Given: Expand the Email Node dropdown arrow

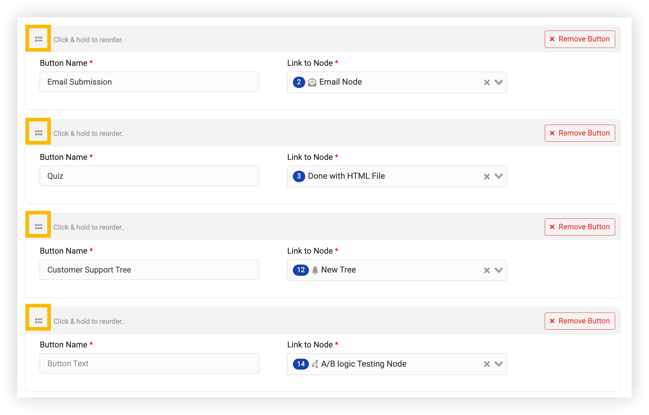Looking at the screenshot, I should pyautogui.click(x=499, y=82).
